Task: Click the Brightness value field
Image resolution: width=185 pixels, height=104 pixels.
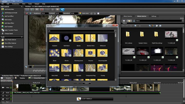Action: pyautogui.click(x=45, y=13)
